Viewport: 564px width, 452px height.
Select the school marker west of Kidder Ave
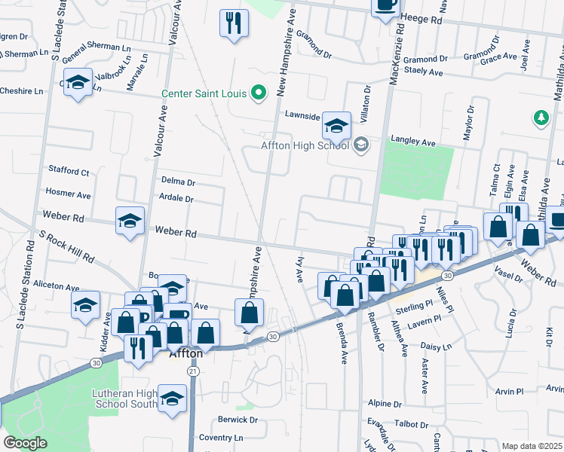click(86, 306)
